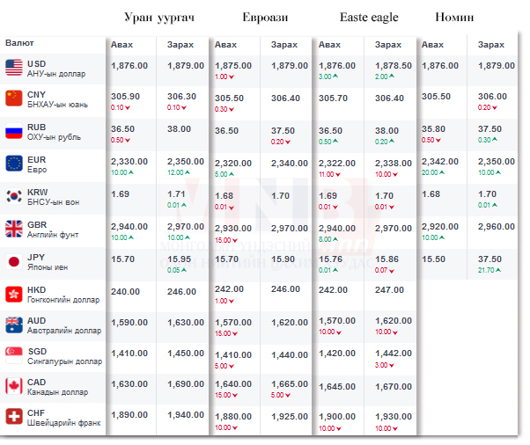Screen dimensions: 530x445
Task: Open the Easte eagle exchange heading
Action: pyautogui.click(x=369, y=18)
